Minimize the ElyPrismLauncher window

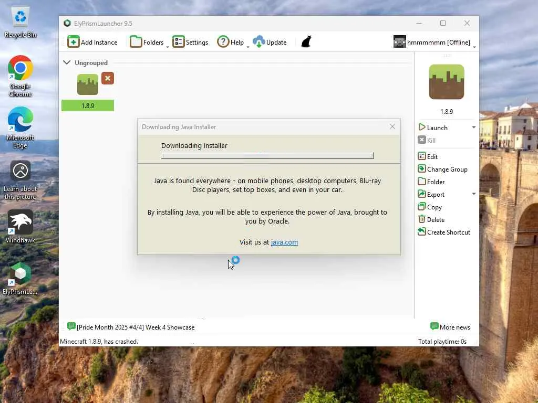pos(419,23)
